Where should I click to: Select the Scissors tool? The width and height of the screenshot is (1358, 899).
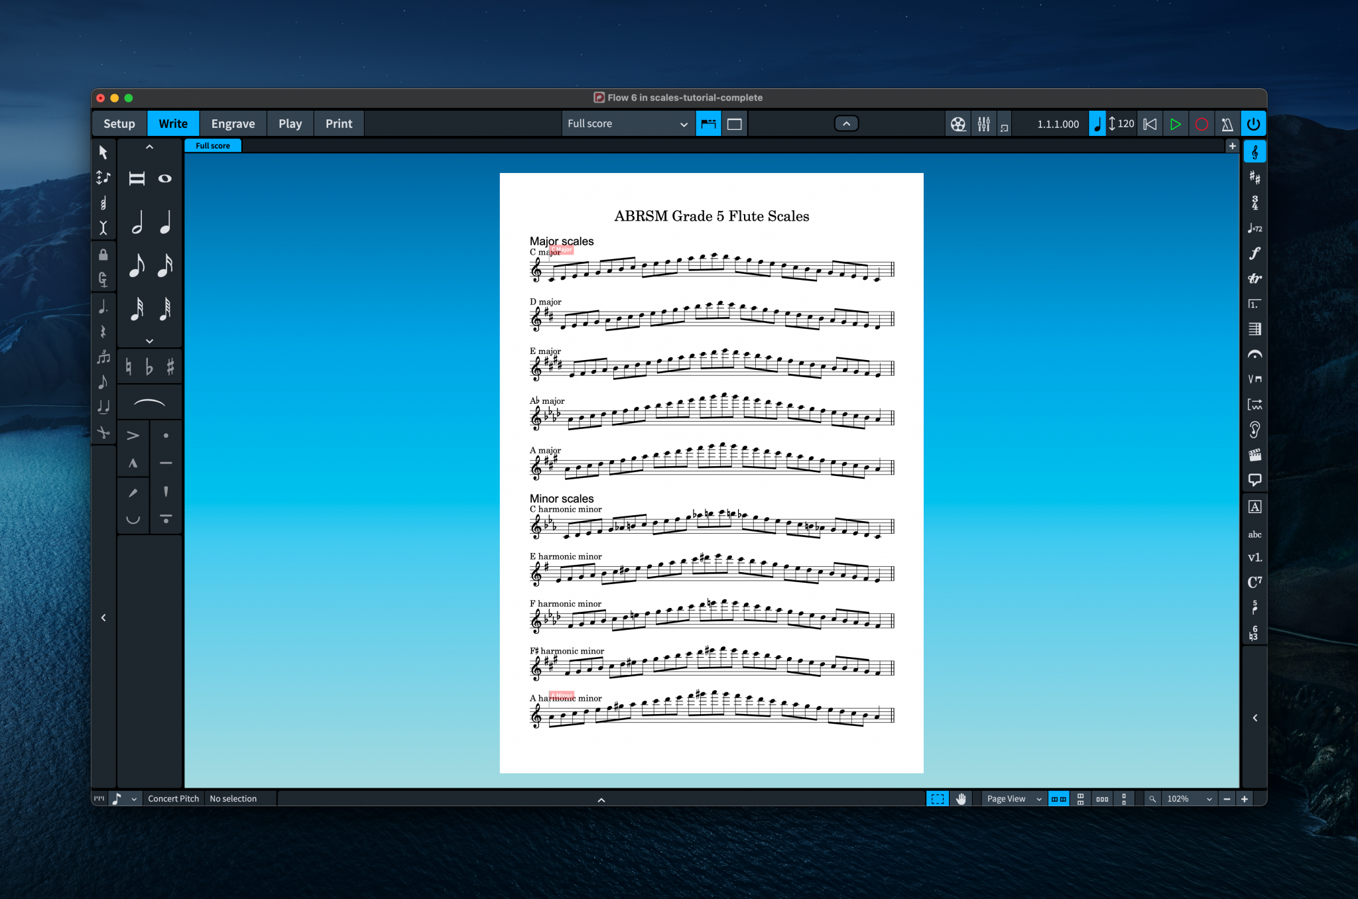103,433
